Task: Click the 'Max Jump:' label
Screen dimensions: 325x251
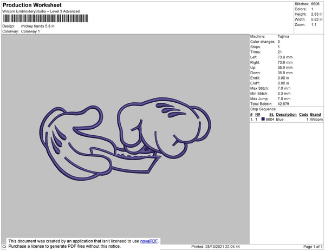Action: (x=259, y=98)
